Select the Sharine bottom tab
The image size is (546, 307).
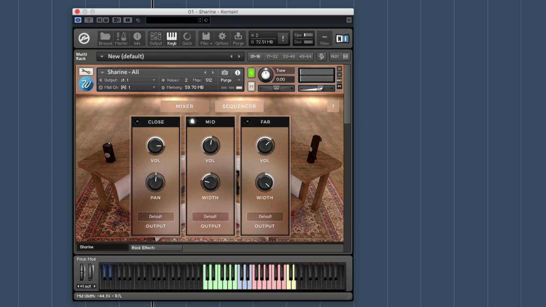[102, 247]
